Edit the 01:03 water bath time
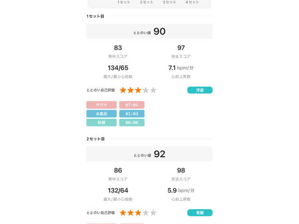Screen dimensions: 299x224 [132, 114]
